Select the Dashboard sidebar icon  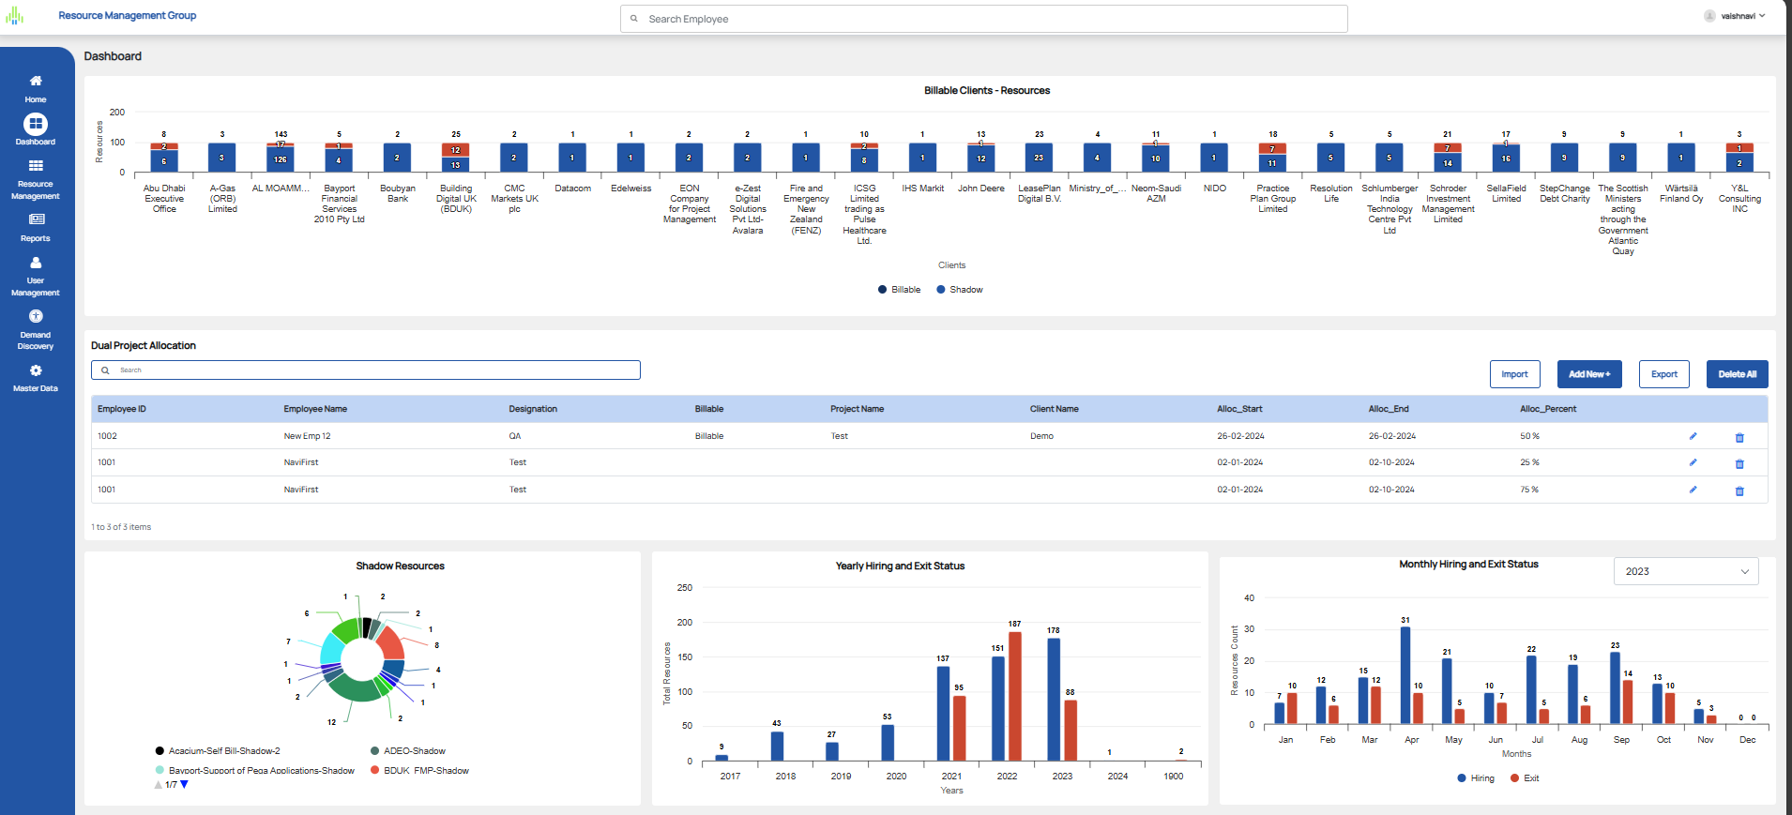tap(36, 124)
